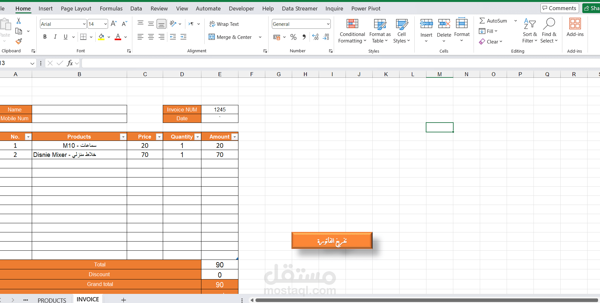Toggle Italic formatting
Screen dimensions: 600x303
click(55, 37)
